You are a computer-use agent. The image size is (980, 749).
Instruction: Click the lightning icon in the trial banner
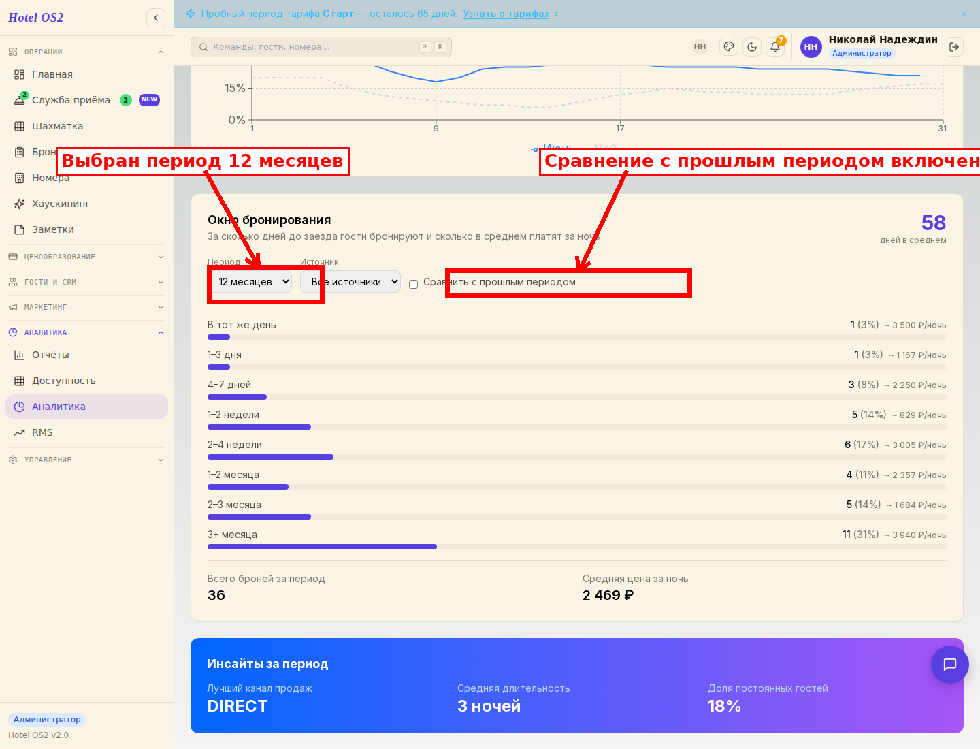191,14
